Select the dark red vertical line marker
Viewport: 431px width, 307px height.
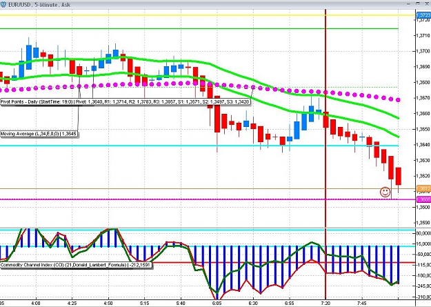(325, 154)
